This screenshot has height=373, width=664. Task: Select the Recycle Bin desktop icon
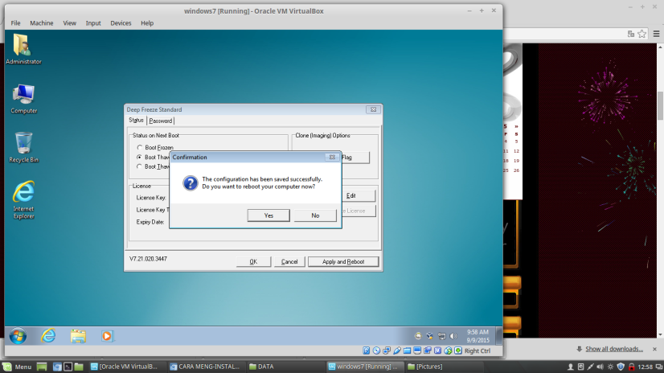click(x=23, y=147)
